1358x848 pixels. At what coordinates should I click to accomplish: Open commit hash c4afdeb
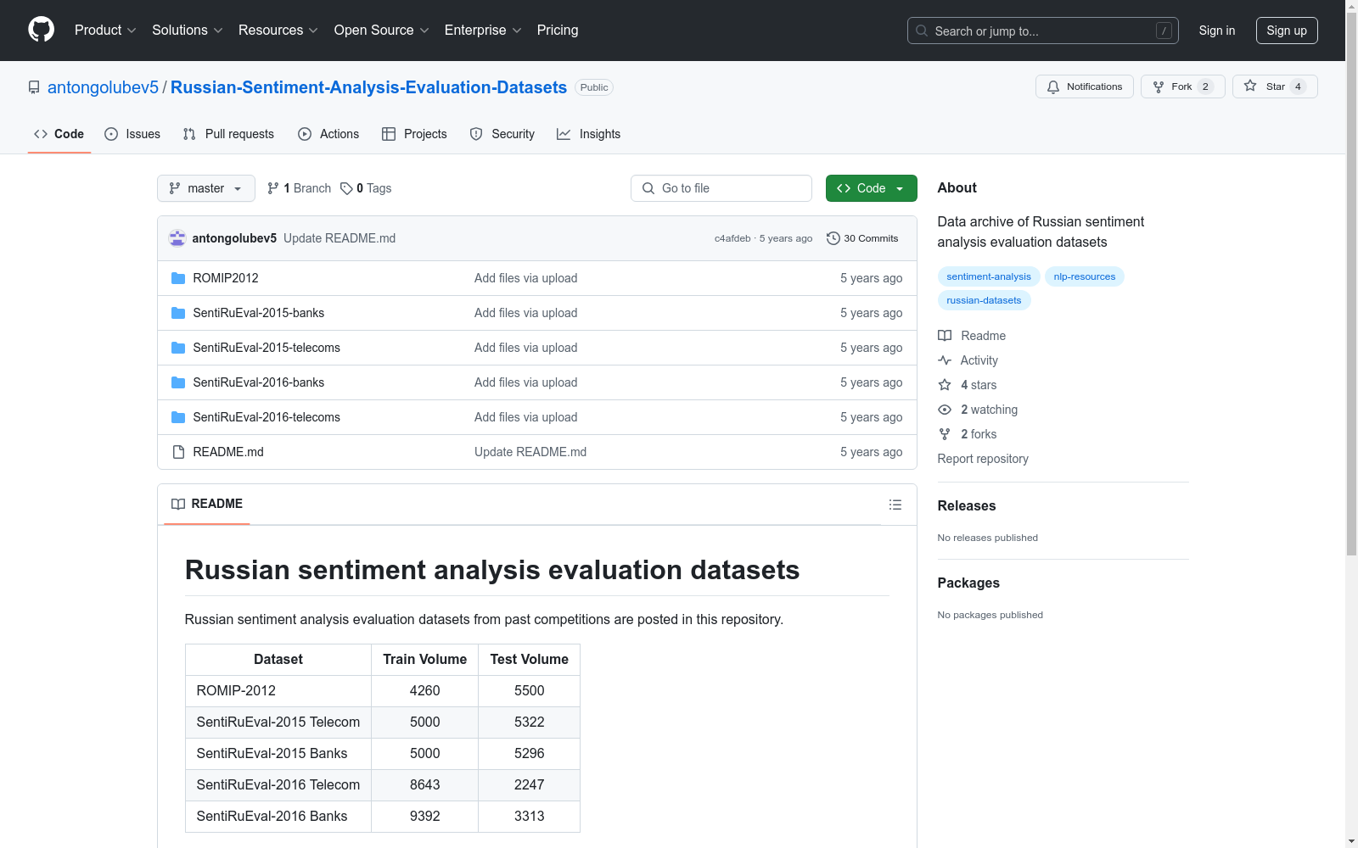[732, 238]
